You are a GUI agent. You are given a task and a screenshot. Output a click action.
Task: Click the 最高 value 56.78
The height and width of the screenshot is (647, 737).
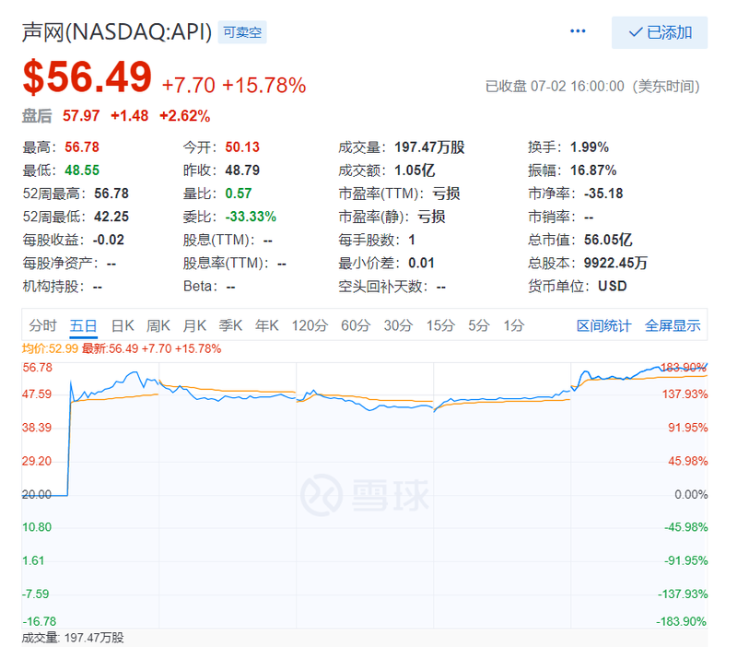[82, 147]
